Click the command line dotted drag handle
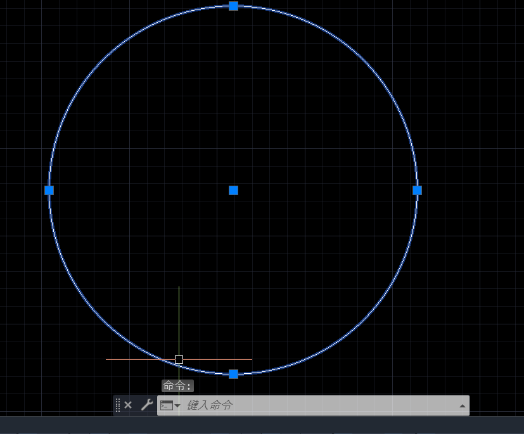This screenshot has width=524, height=434. (x=118, y=405)
